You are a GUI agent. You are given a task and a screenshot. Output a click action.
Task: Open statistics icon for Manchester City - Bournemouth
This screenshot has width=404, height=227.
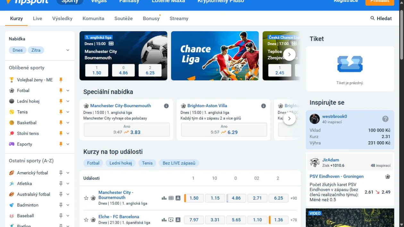[x=164, y=198]
